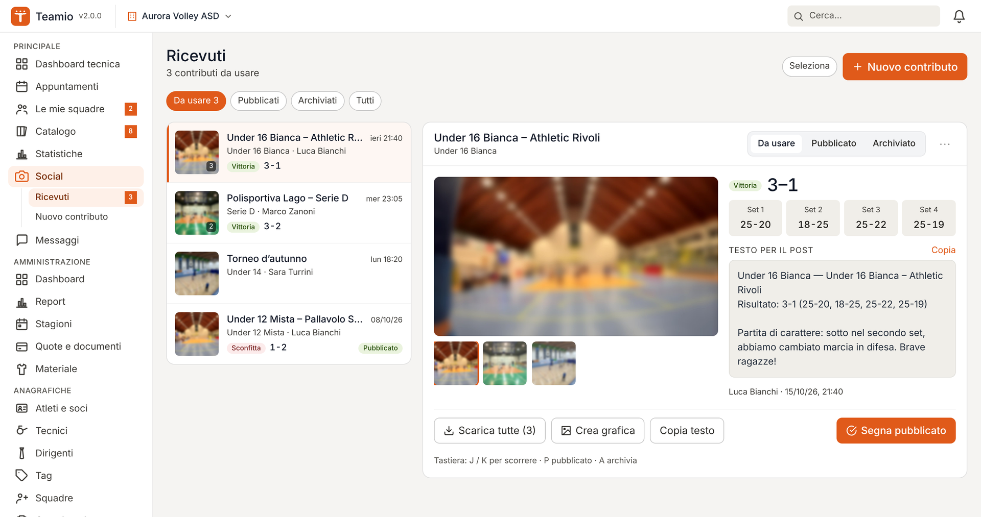Click the Seleziona button
Viewport: 981px width, 517px height.
tap(809, 66)
